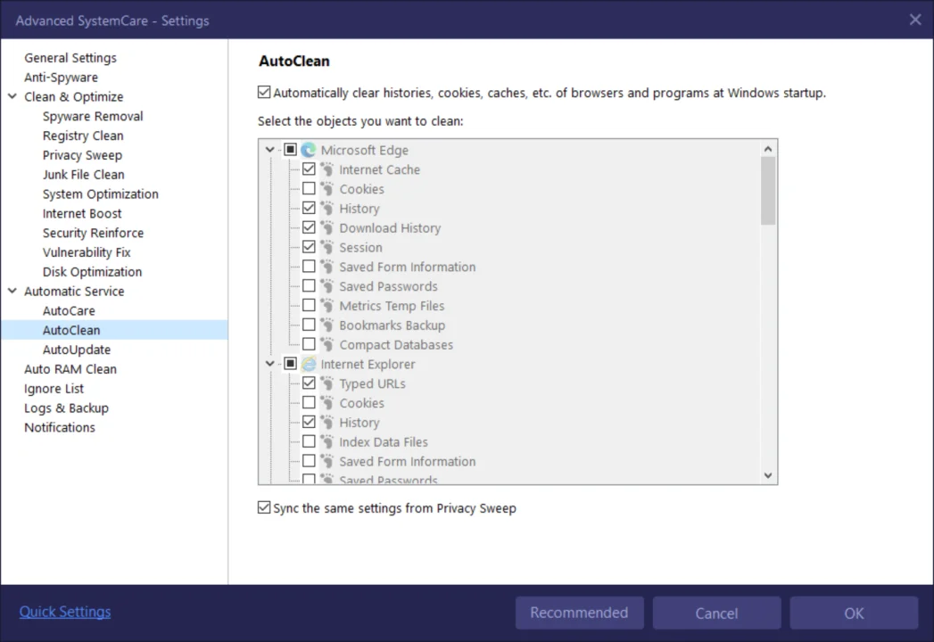Viewport: 934px width, 642px height.
Task: Click the object list scroll-up arrow
Action: (768, 149)
